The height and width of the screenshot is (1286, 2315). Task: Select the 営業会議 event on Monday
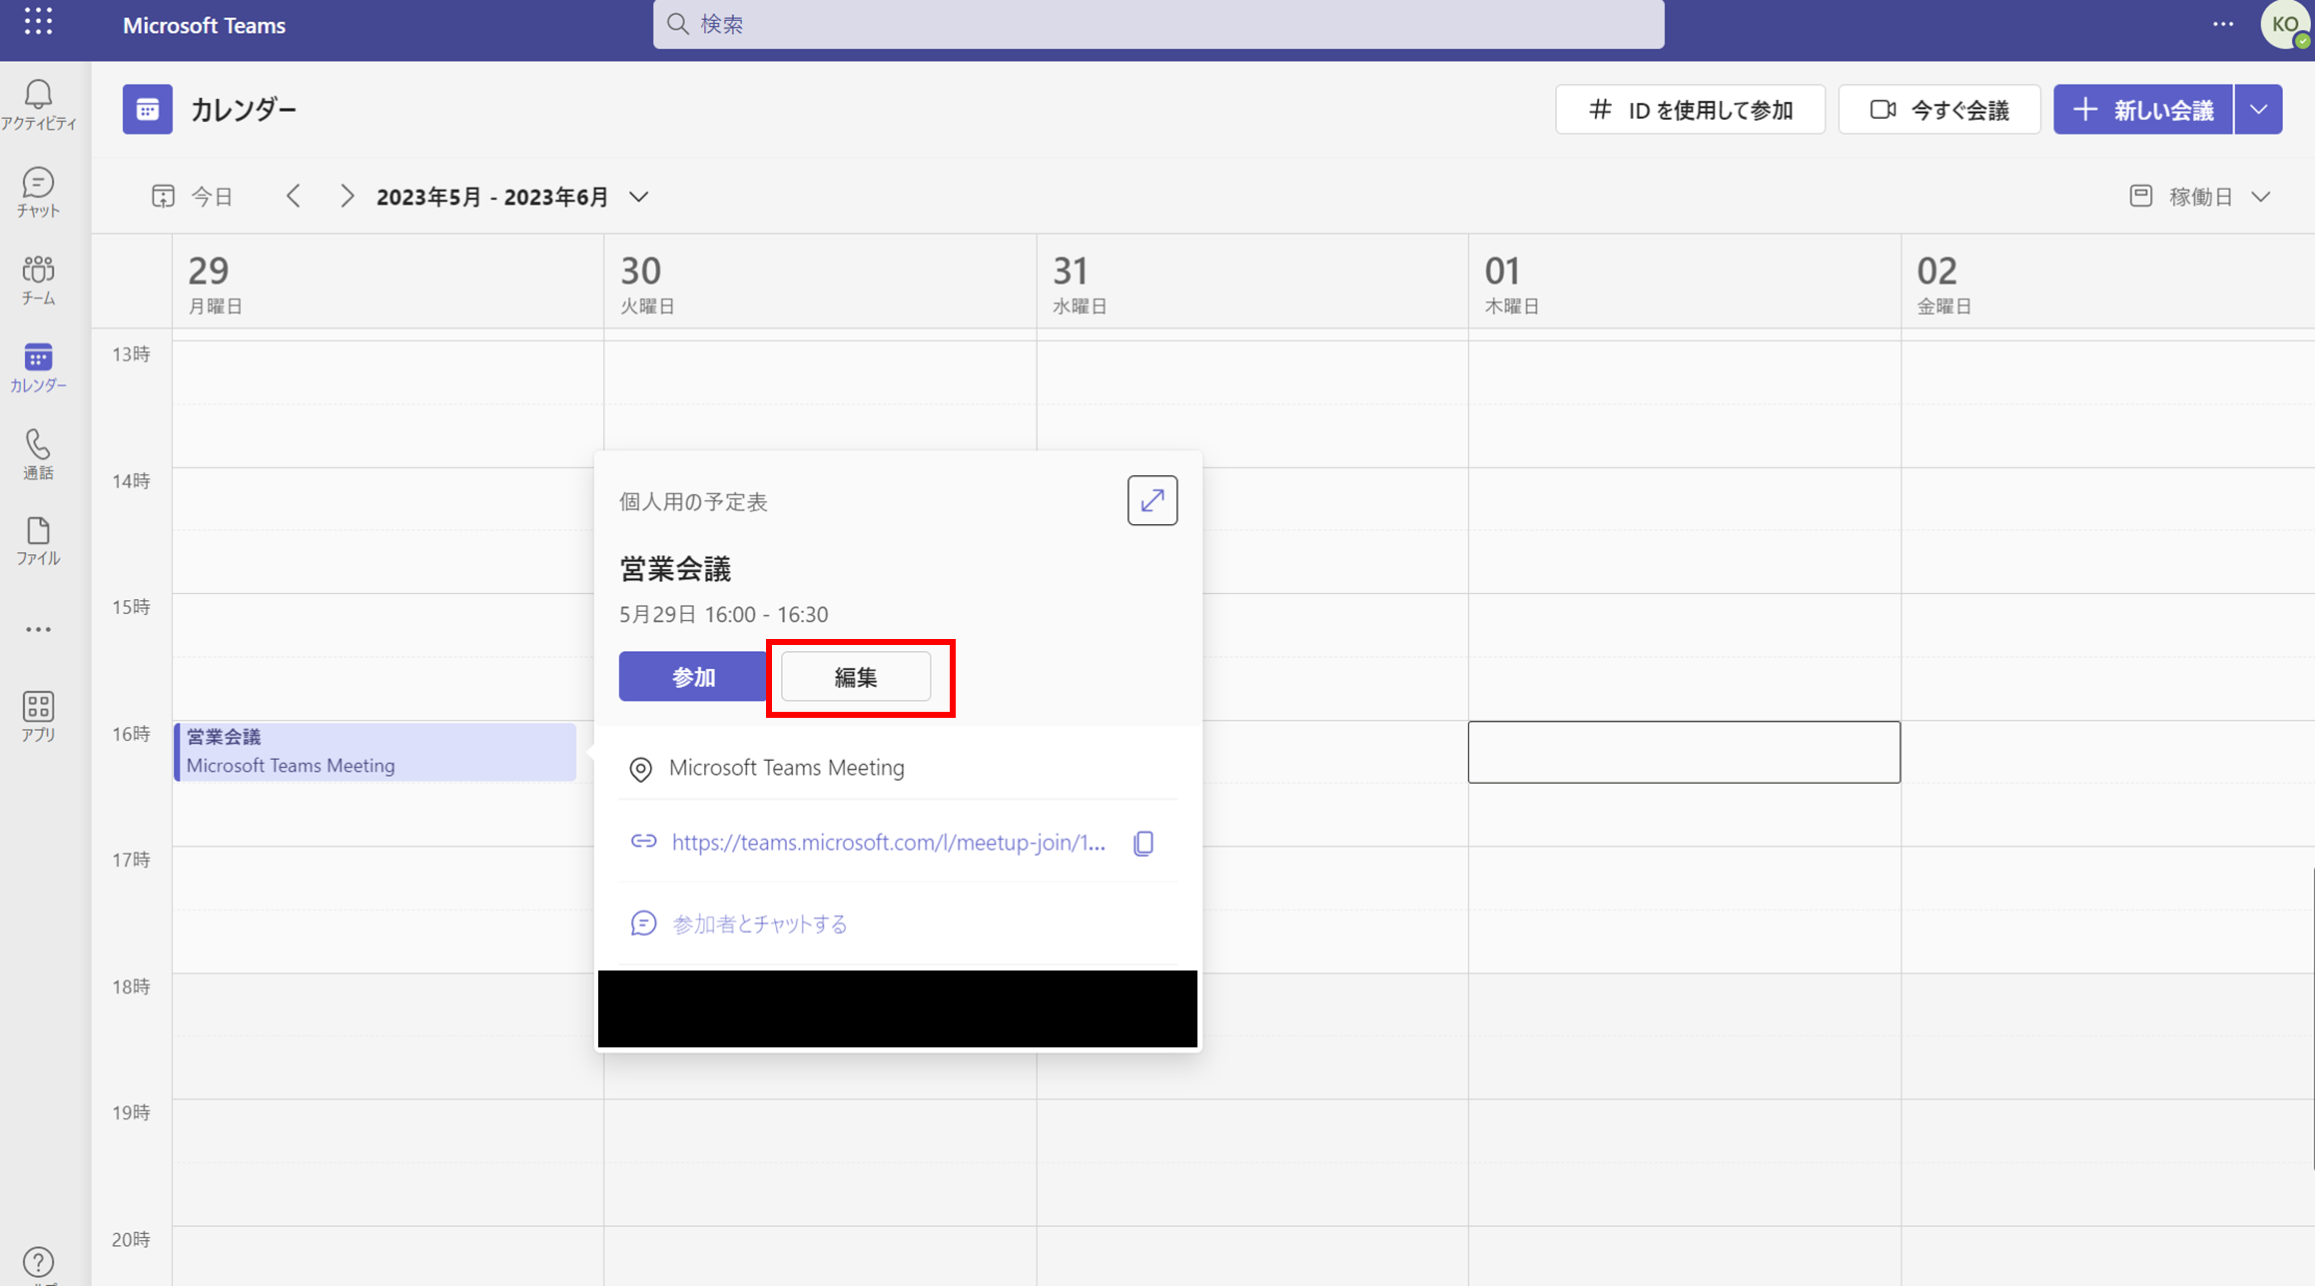[376, 751]
